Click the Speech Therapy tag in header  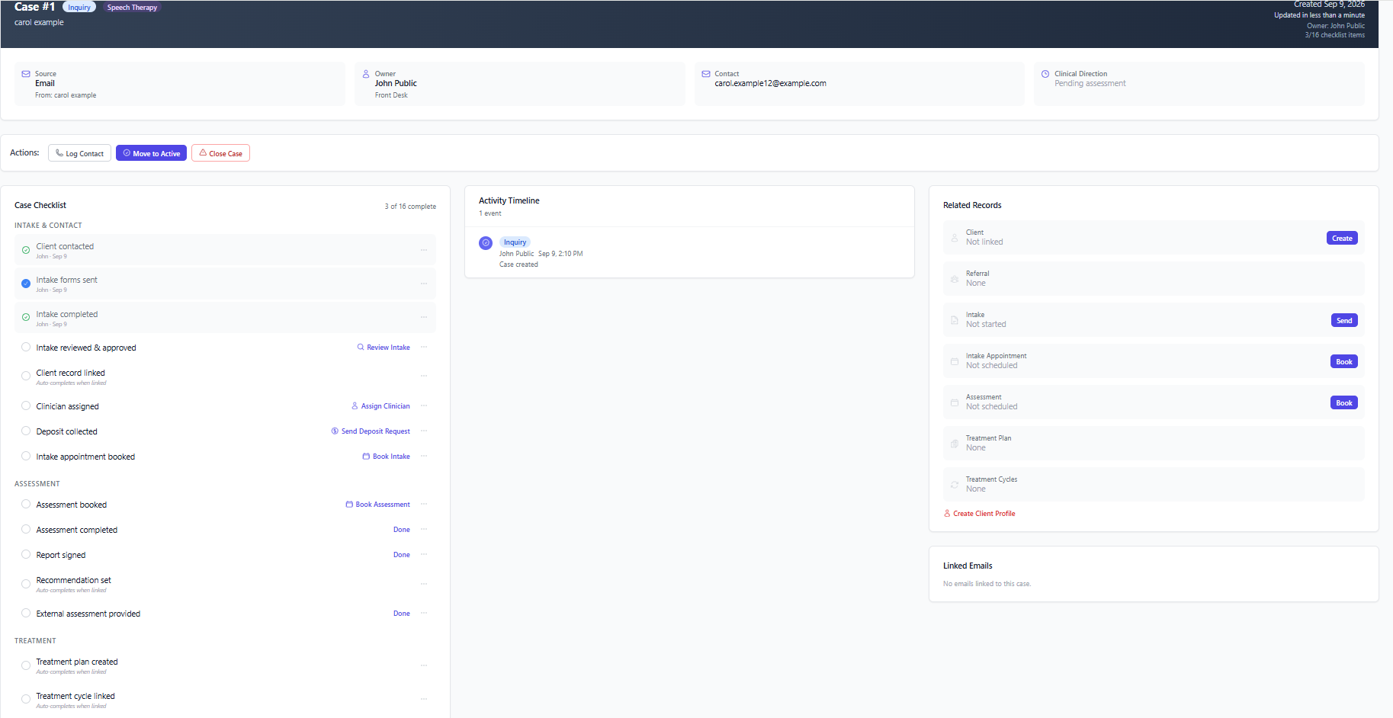tap(132, 8)
